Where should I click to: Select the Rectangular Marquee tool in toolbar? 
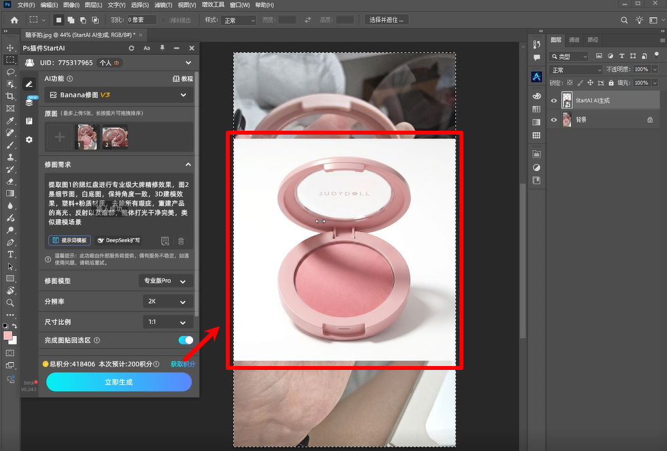[10, 60]
